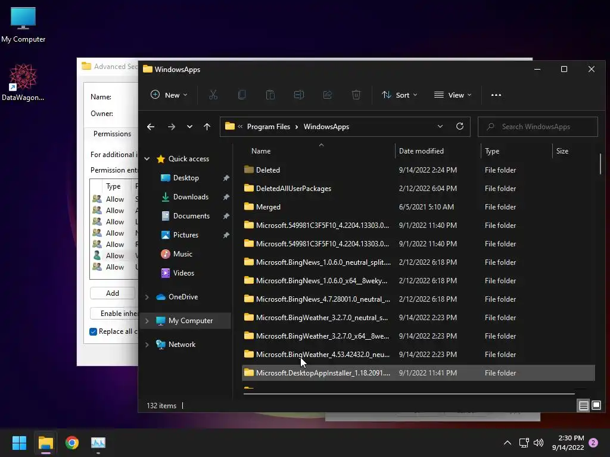This screenshot has height=457, width=610.
Task: Click the pin next to Downloads
Action: coord(226,197)
